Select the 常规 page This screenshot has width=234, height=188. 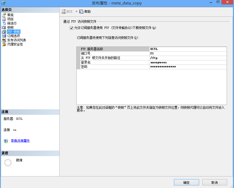10,15
